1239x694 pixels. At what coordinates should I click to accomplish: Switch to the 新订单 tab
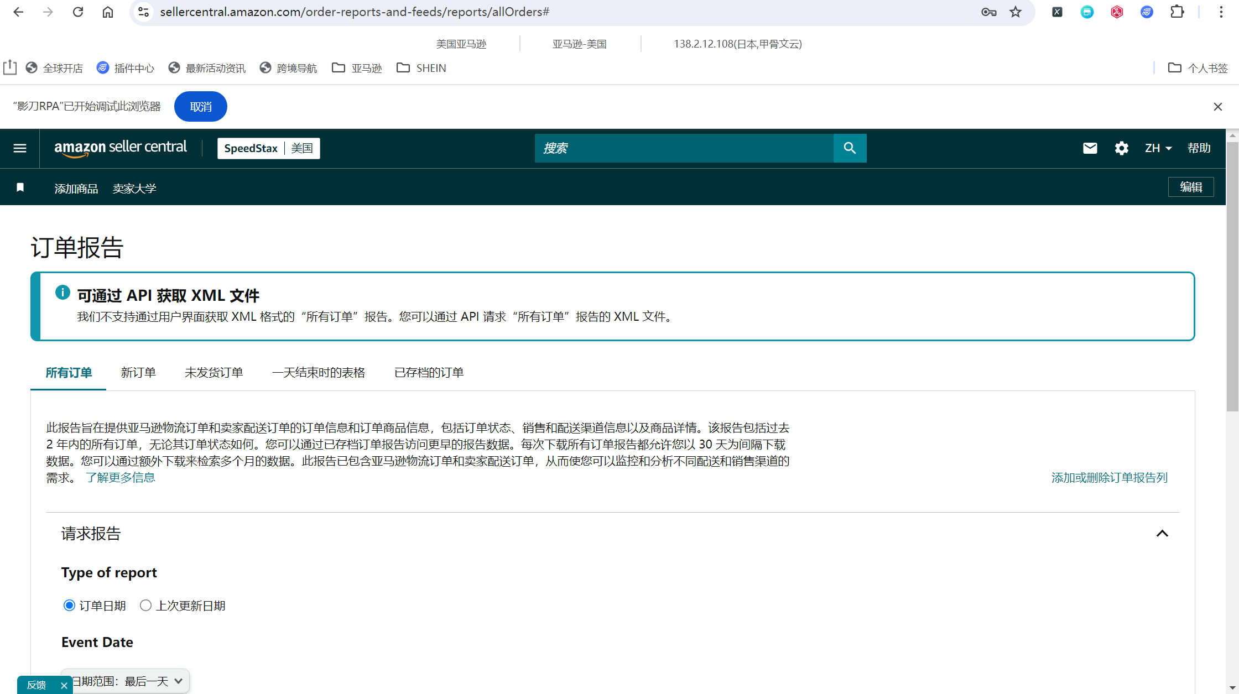click(138, 373)
